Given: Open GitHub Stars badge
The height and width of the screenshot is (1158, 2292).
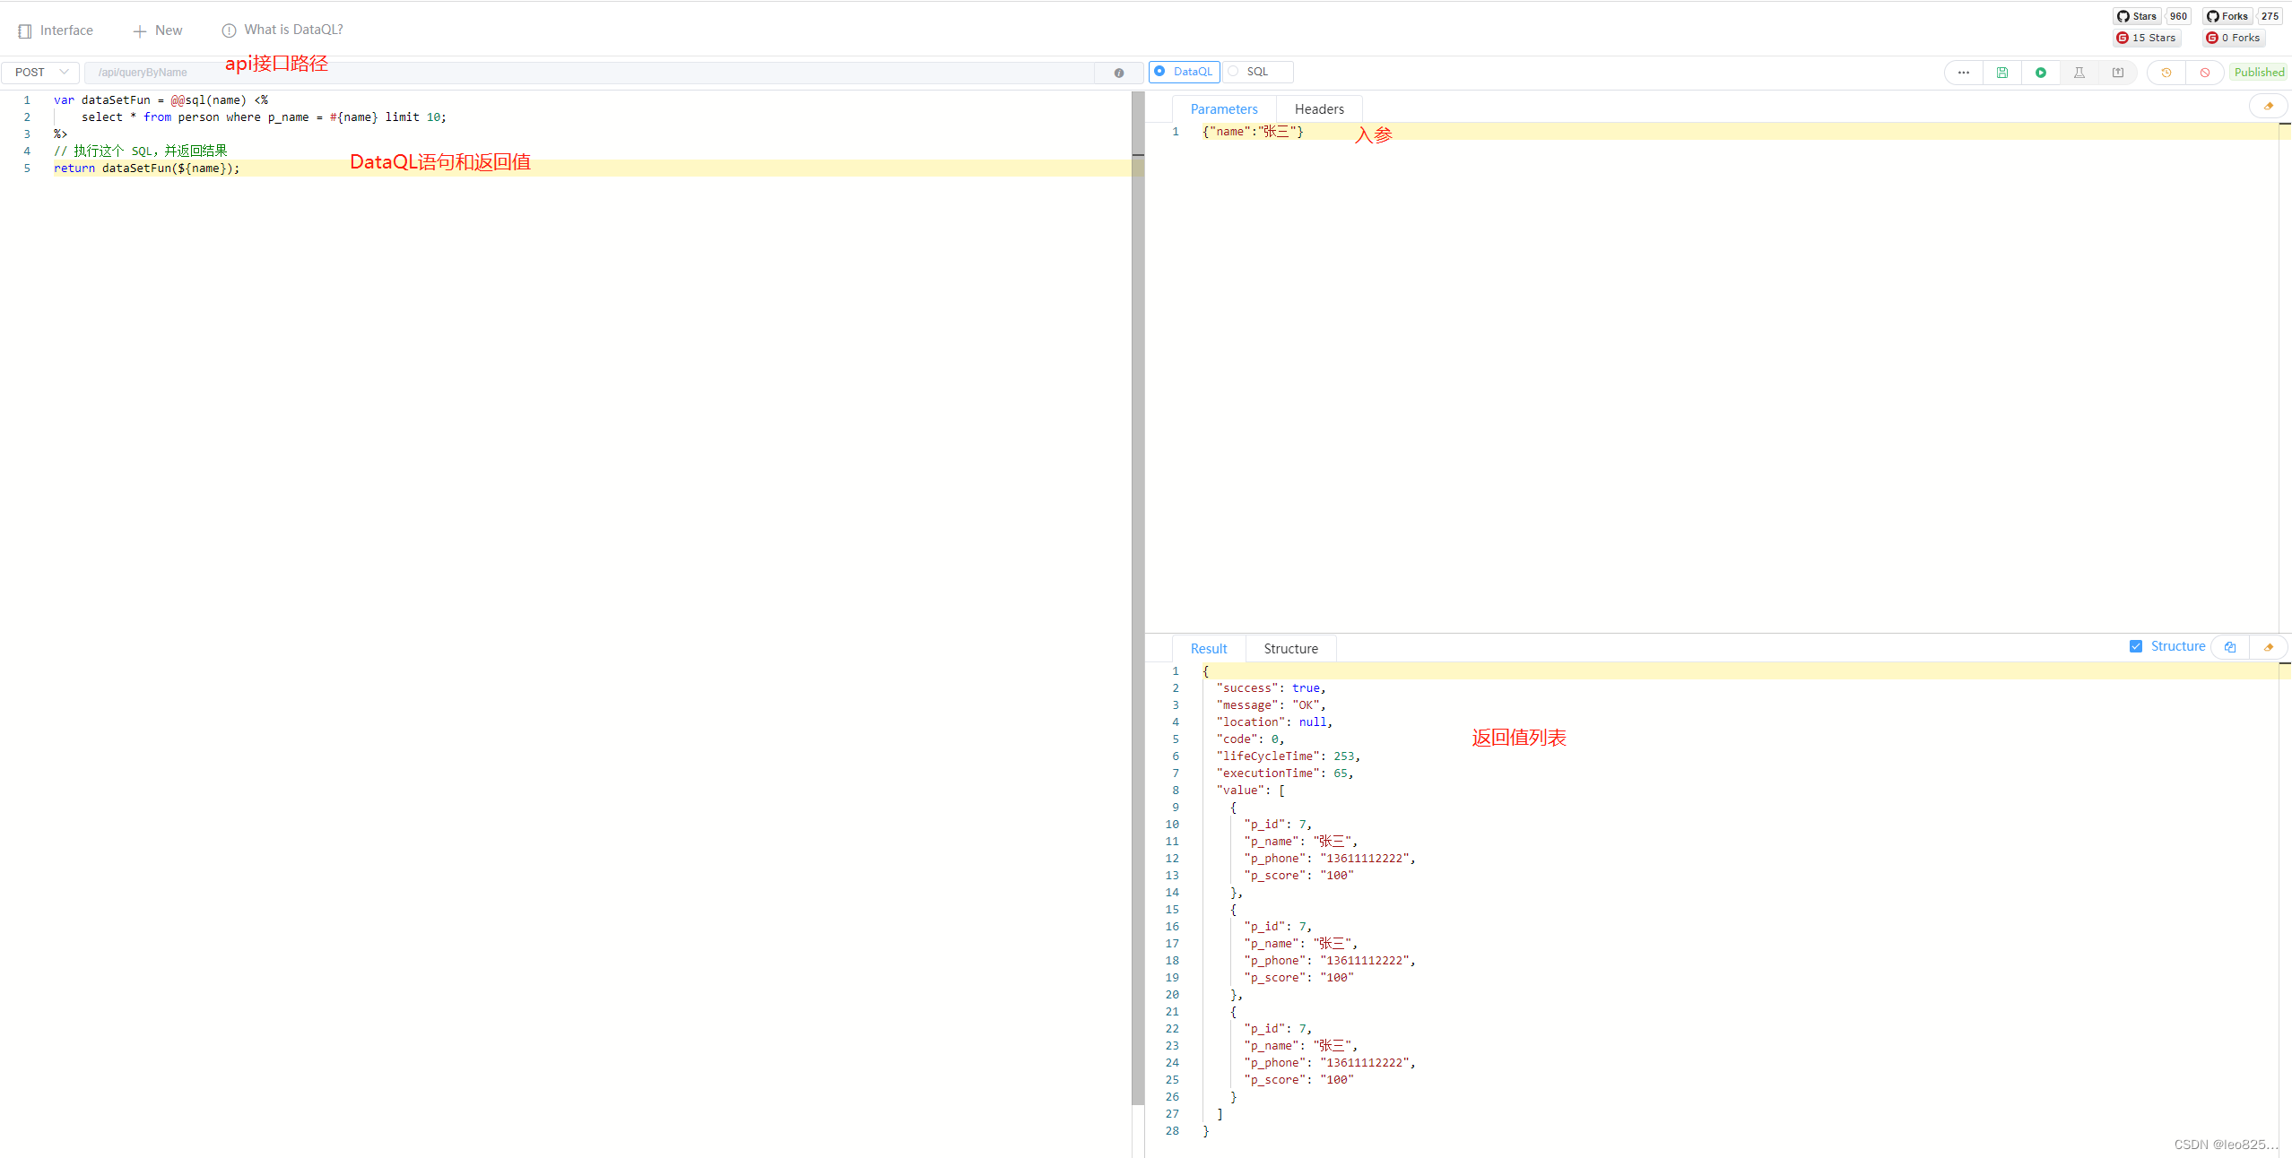Looking at the screenshot, I should coord(2138,16).
